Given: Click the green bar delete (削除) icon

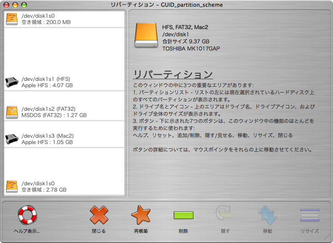Looking at the screenshot, I should click(183, 215).
